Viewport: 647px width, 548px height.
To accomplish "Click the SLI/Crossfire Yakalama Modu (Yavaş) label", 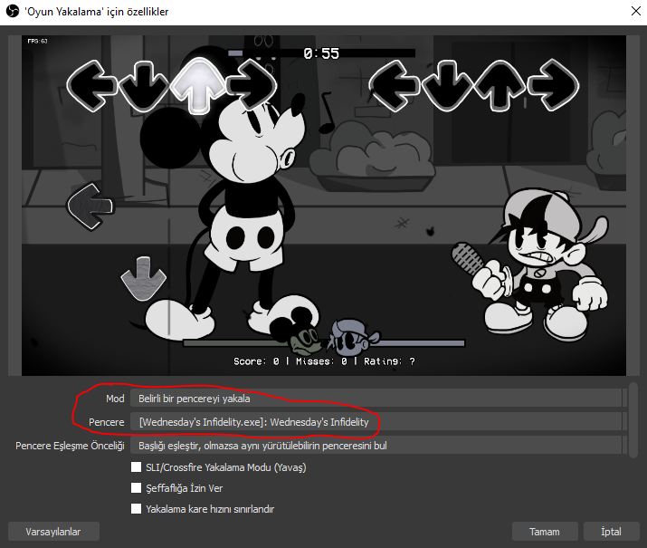I will tap(226, 467).
